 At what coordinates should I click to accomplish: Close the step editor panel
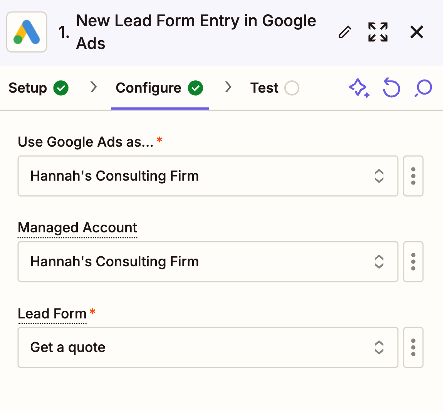416,32
